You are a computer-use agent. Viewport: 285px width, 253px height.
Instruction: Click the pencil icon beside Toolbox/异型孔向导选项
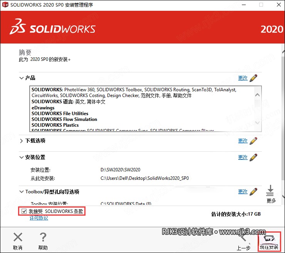[x=253, y=192]
